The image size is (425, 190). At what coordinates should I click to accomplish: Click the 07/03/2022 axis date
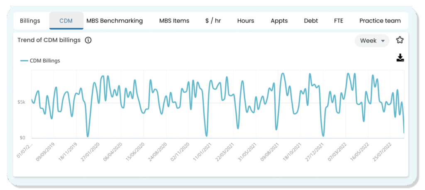point(338,151)
